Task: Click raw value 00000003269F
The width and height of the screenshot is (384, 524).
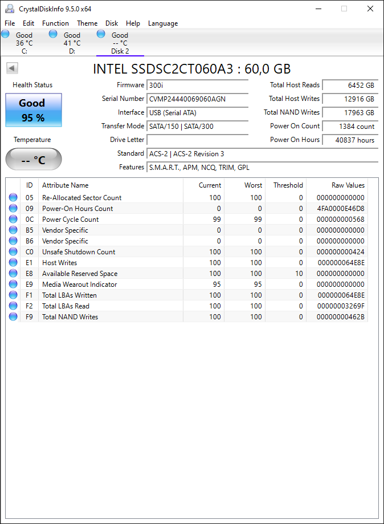Action: [x=341, y=306]
